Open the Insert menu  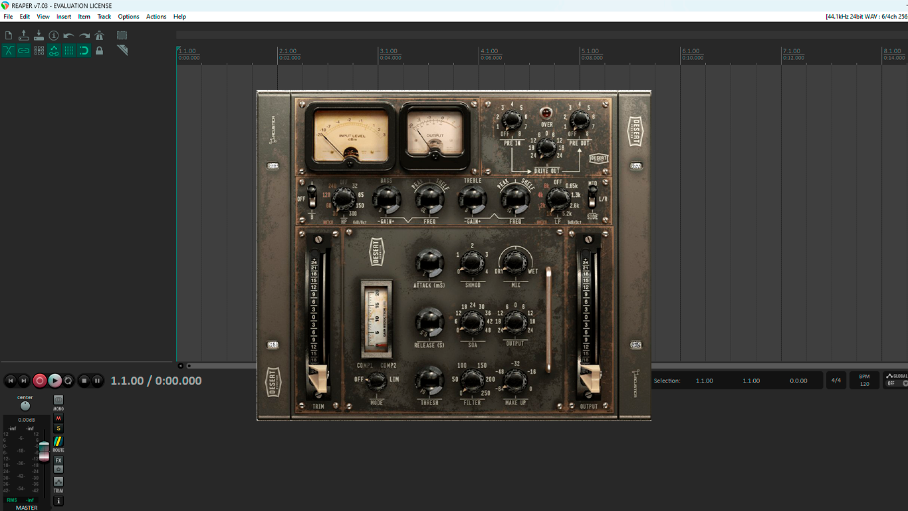pos(64,17)
